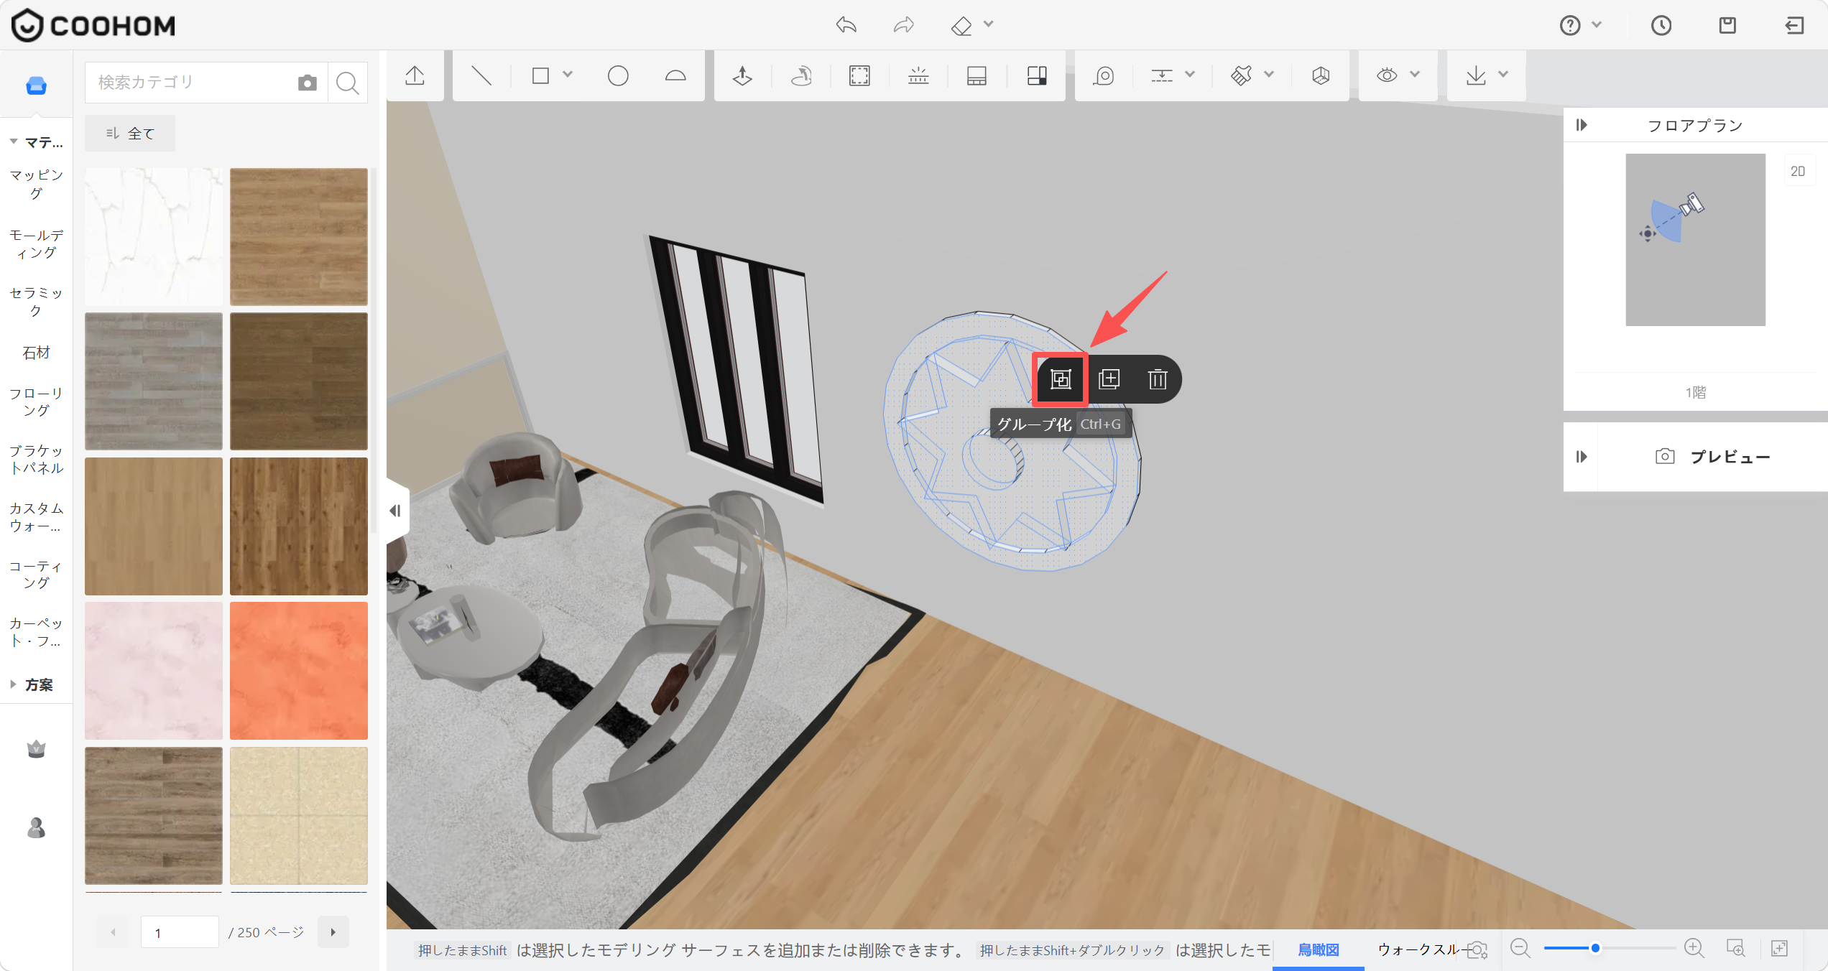
Task: Click the user profile icon in sidebar
Action: click(x=36, y=828)
